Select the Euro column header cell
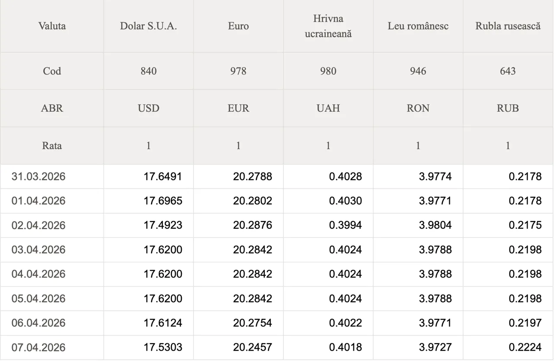The image size is (554, 361). [238, 26]
